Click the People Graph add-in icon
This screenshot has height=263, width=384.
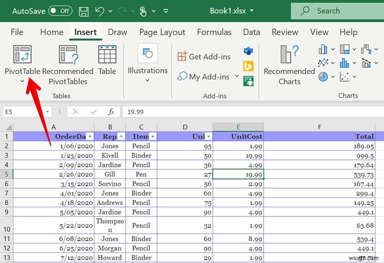248,81
